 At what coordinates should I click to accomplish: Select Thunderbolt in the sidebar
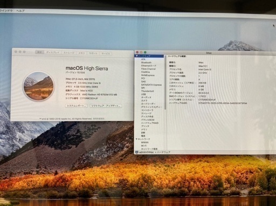coord(148,91)
